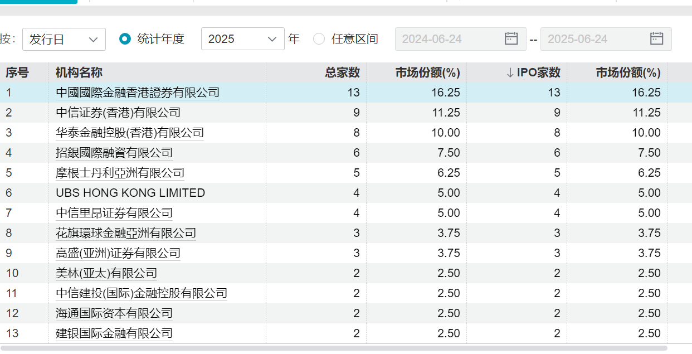Open the calendar picker for 2025-06-24 end date
The height and width of the screenshot is (354, 692).
pos(656,39)
